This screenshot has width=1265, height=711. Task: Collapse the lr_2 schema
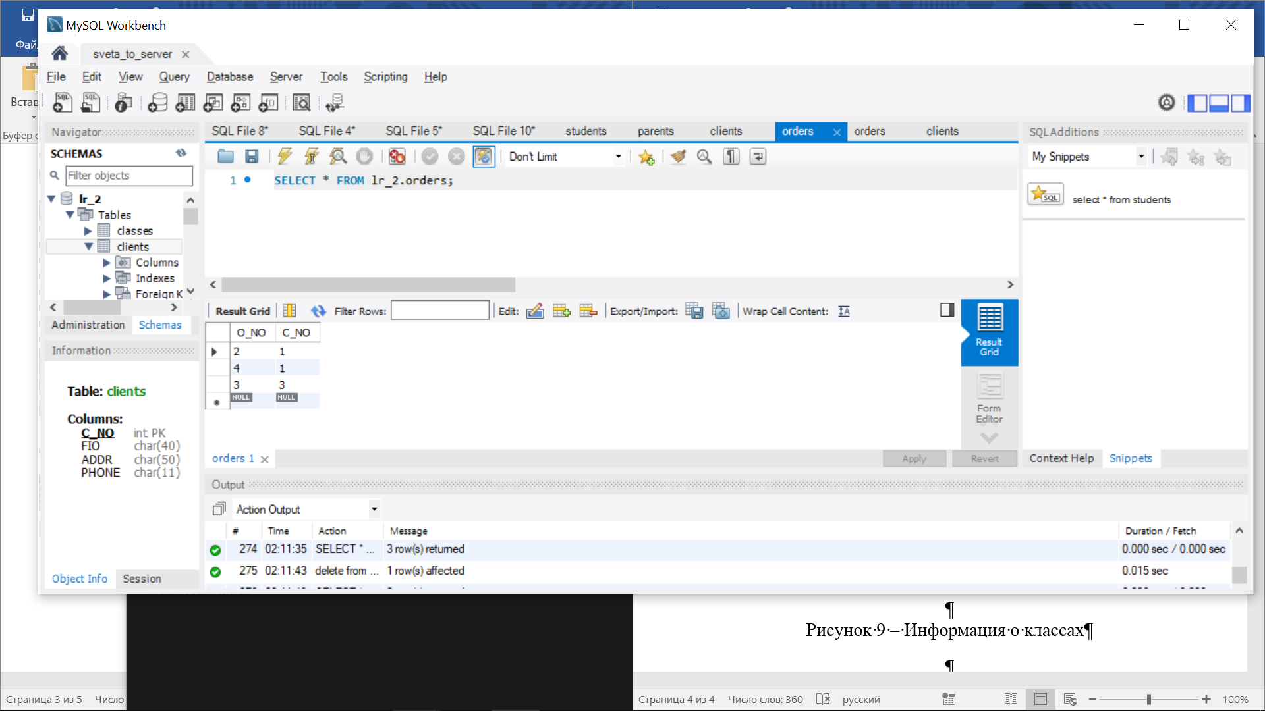point(51,199)
